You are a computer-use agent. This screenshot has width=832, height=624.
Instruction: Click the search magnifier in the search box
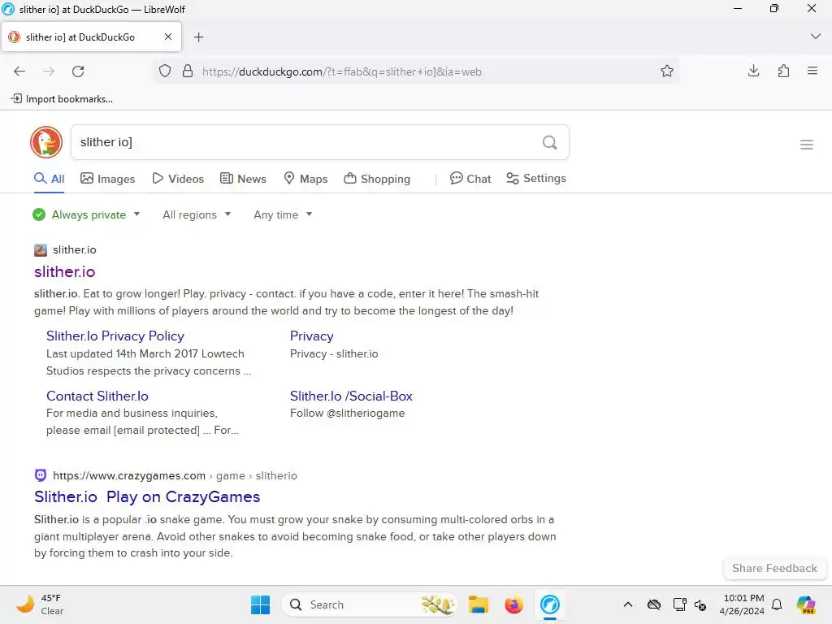pyautogui.click(x=550, y=142)
